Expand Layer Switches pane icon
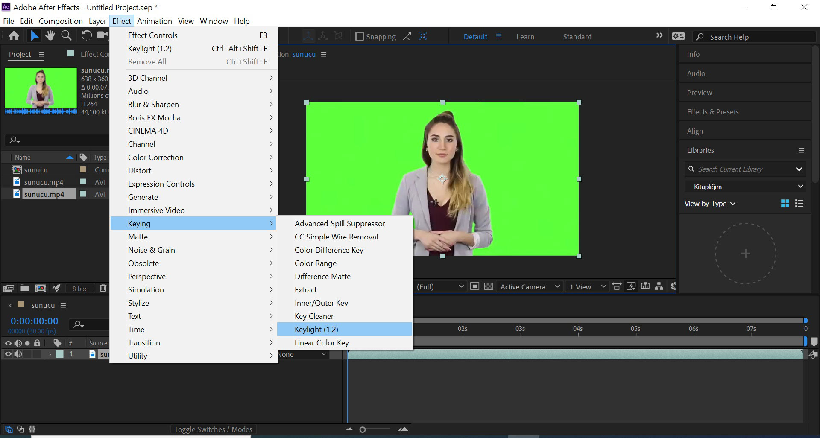820x438 pixels. 9,429
